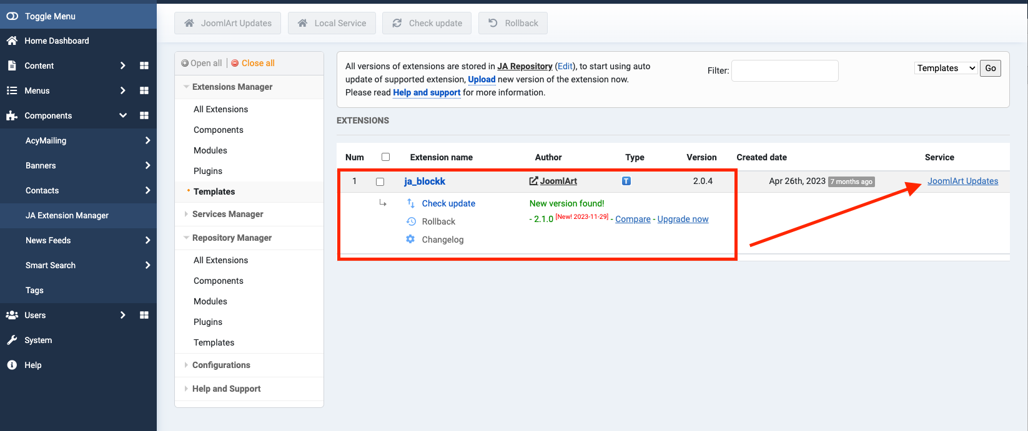Expand the AcyMailing submenu chevron
This screenshot has height=431, width=1028.
tap(147, 140)
